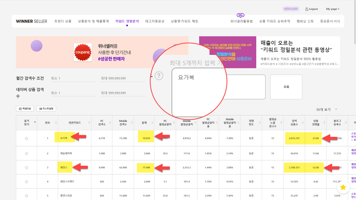Click the 2,035,747 product count cell

(294, 138)
